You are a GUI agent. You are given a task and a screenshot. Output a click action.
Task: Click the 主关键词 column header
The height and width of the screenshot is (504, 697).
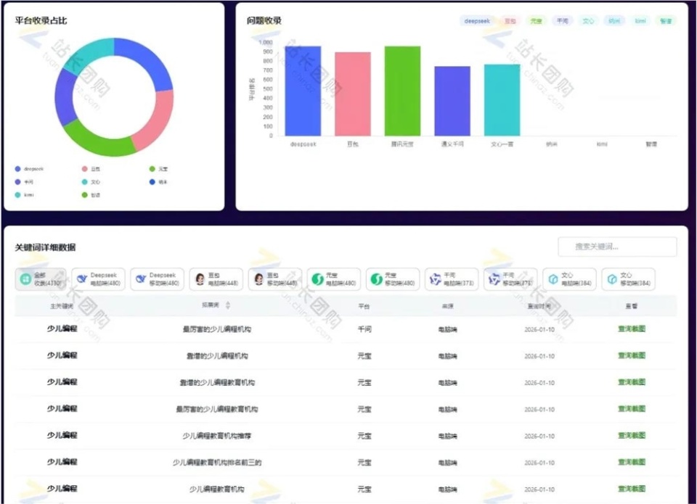61,306
